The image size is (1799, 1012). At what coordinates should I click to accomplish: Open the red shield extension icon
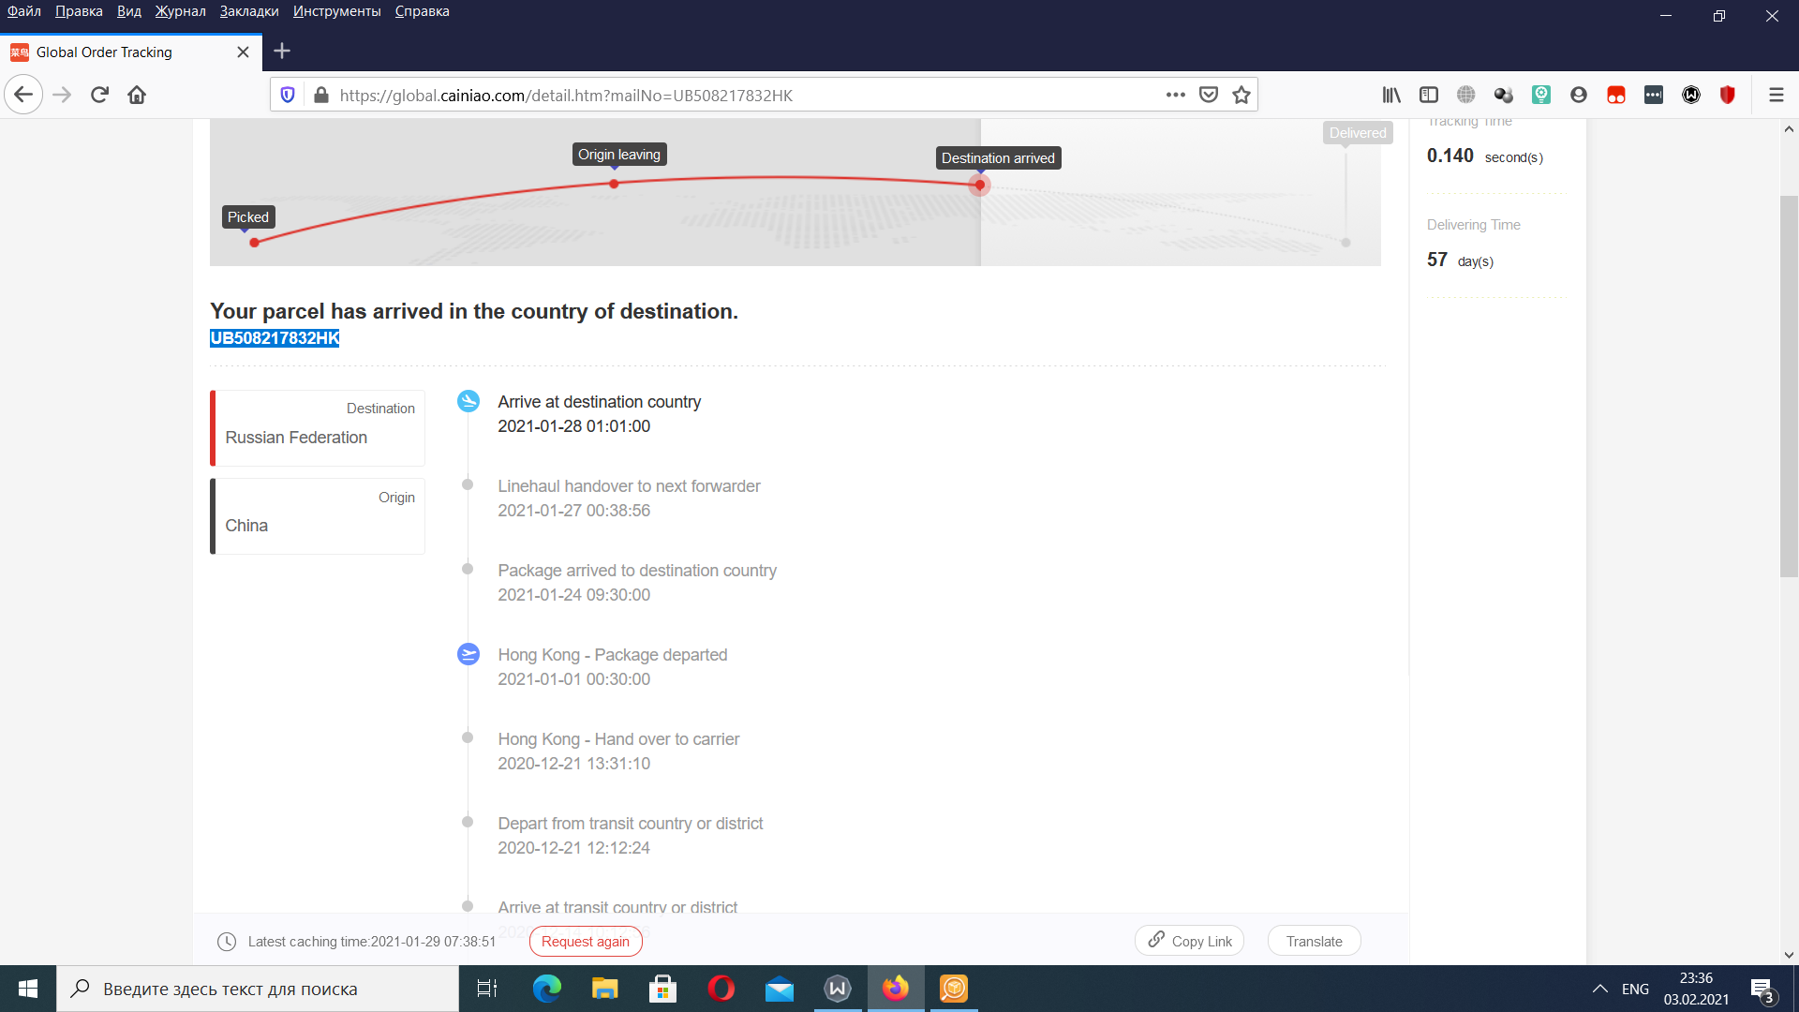[1728, 95]
